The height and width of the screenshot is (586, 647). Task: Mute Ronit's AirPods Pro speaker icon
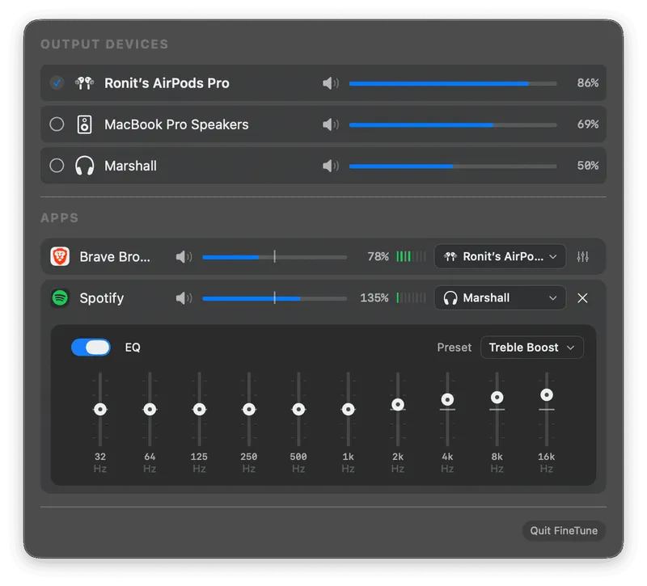tap(331, 83)
